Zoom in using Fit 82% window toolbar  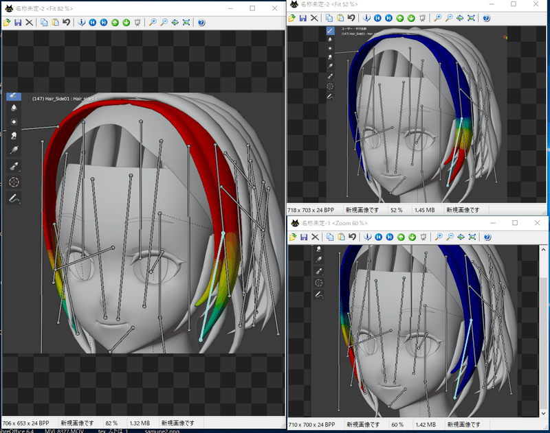click(153, 23)
